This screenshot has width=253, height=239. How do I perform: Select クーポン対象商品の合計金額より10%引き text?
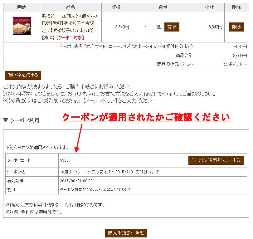point(95,189)
